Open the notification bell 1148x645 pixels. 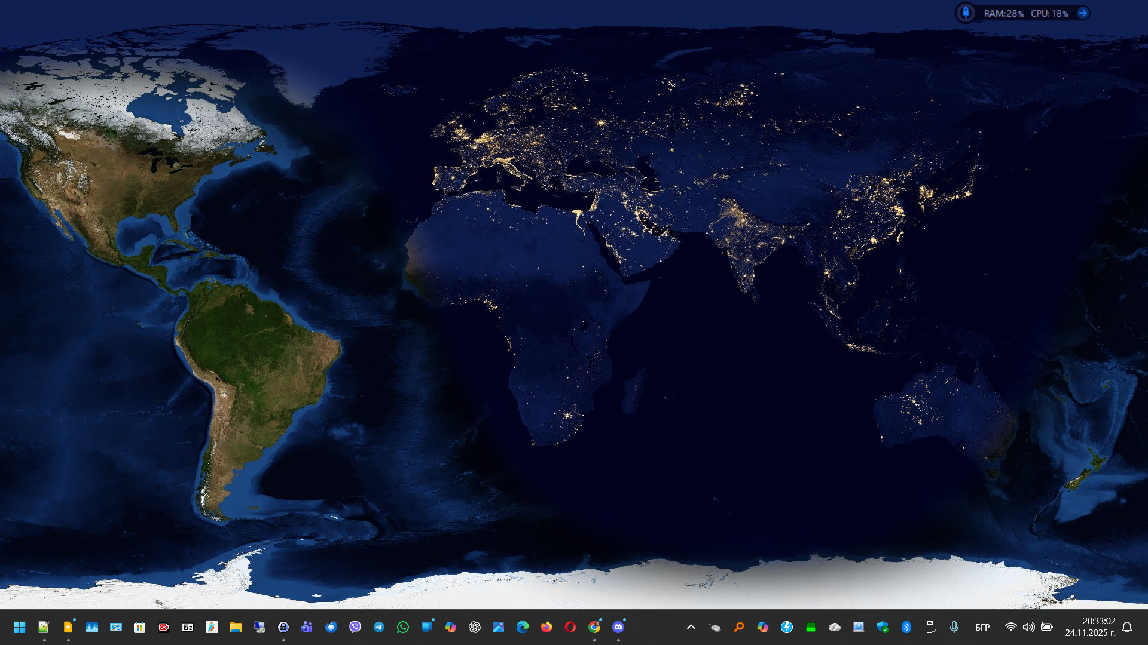[x=1127, y=627]
